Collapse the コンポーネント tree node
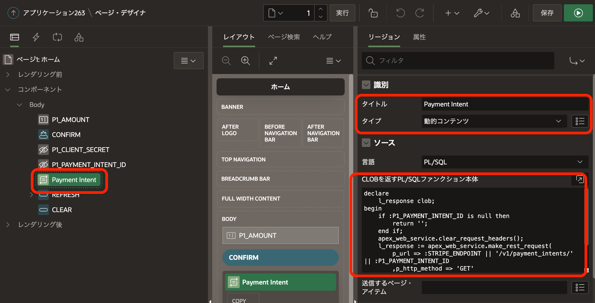The width and height of the screenshot is (595, 303). [8, 90]
